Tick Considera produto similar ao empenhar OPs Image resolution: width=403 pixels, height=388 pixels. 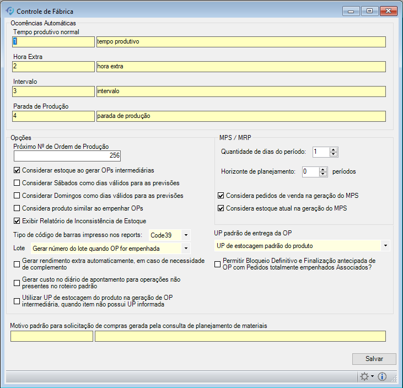coord(17,208)
